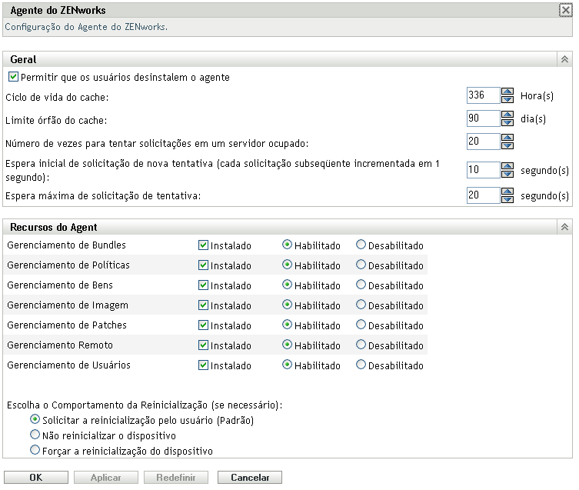Select Habilitado for Gerenciamento de Patches
The width and height of the screenshot is (579, 490).
click(x=287, y=325)
